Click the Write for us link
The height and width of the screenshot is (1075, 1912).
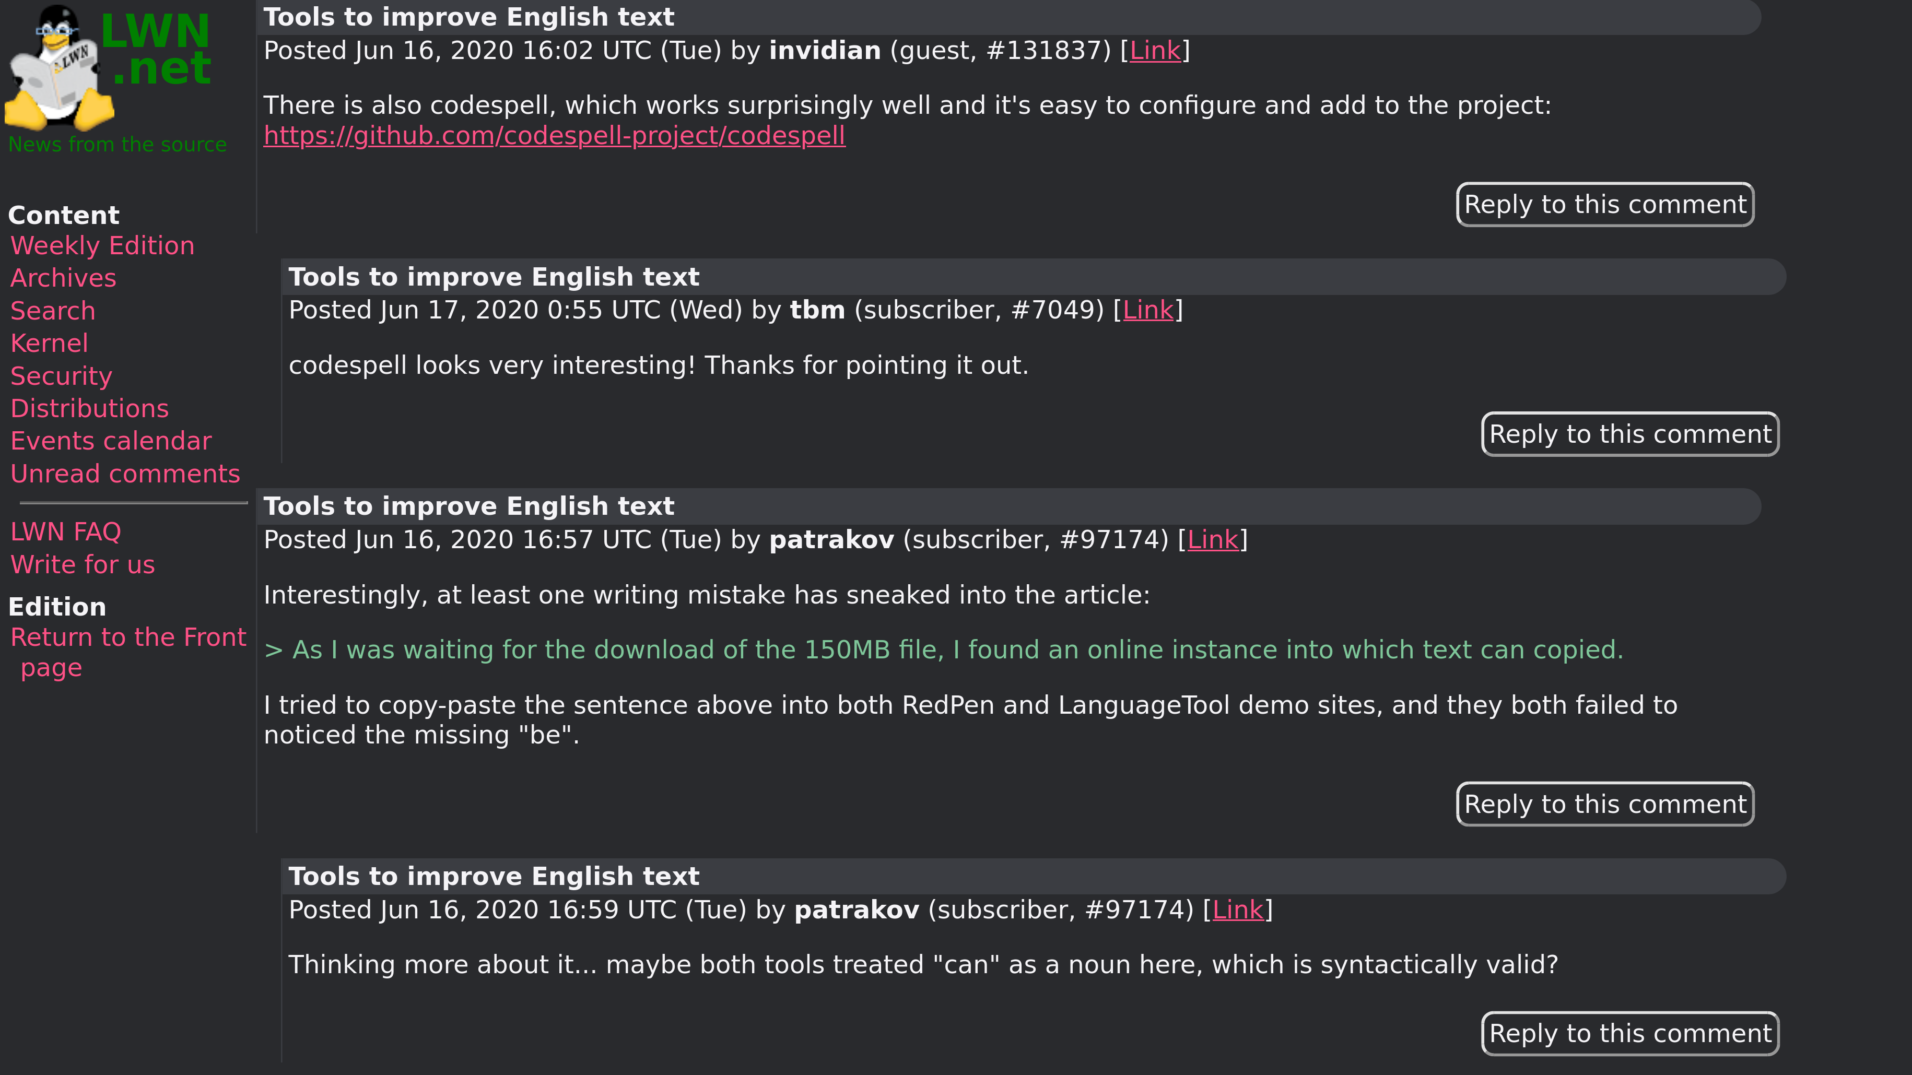[x=83, y=565]
